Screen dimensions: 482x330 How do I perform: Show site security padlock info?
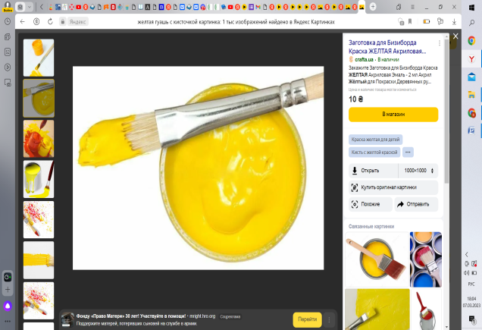[63, 21]
